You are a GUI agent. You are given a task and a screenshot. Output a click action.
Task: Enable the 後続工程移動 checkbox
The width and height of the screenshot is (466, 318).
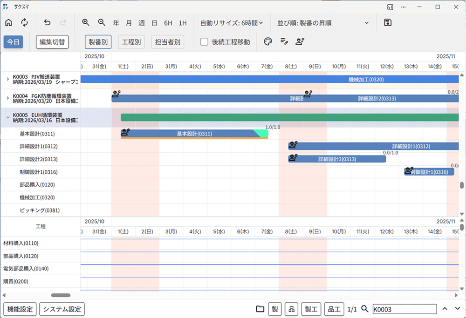coord(204,41)
